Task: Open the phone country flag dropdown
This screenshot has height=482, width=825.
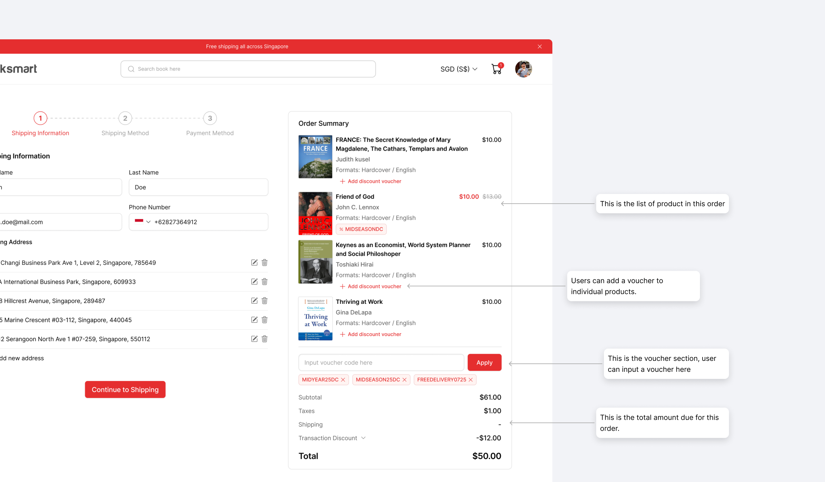Action: coord(142,222)
